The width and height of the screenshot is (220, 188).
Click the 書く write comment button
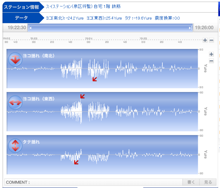[x=191, y=182]
